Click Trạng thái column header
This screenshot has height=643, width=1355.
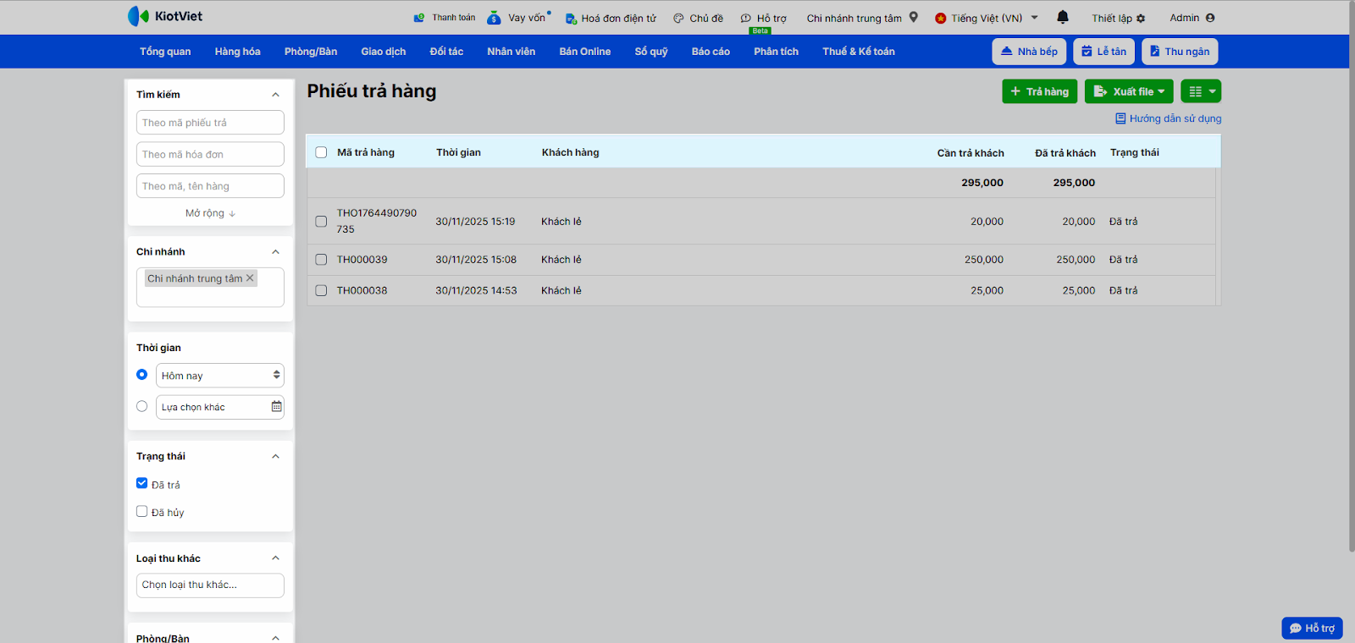pyautogui.click(x=1135, y=152)
